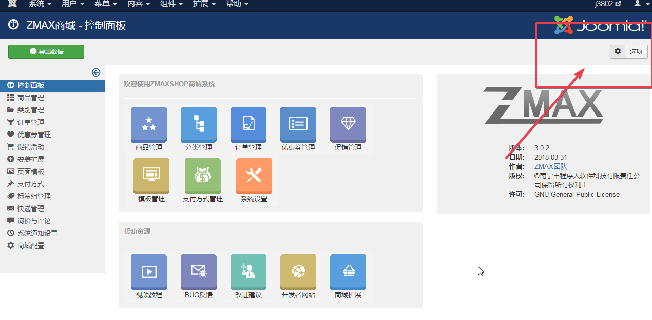This screenshot has height=320, width=652.
Task: Open 系统设置 wrench tile icon
Action: click(254, 176)
